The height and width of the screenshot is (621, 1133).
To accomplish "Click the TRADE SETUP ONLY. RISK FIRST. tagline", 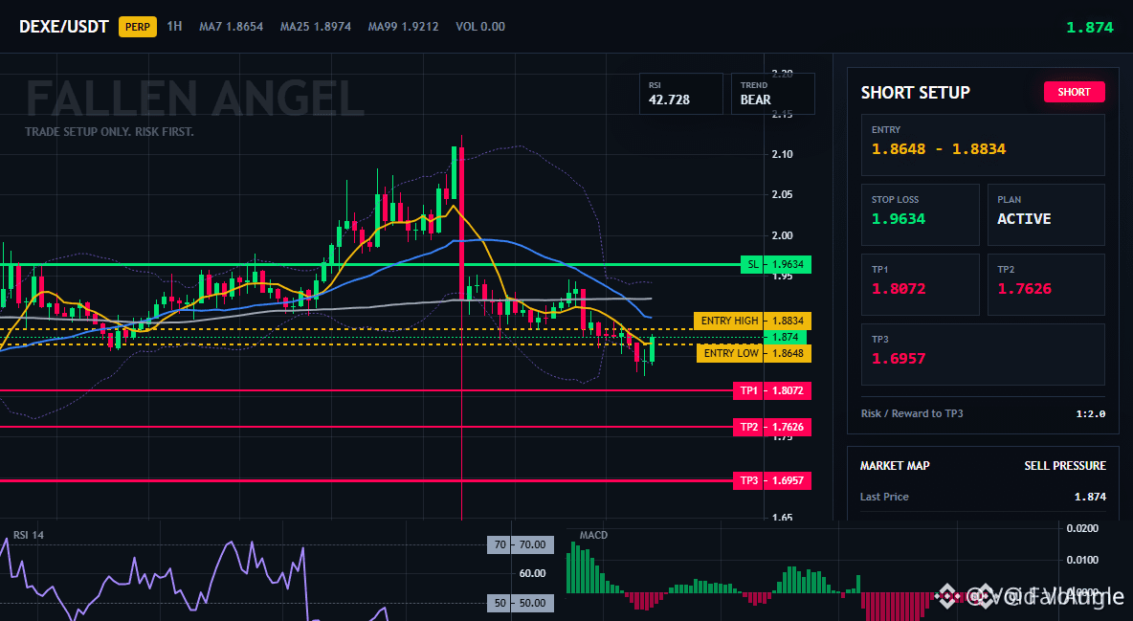I will [x=109, y=132].
